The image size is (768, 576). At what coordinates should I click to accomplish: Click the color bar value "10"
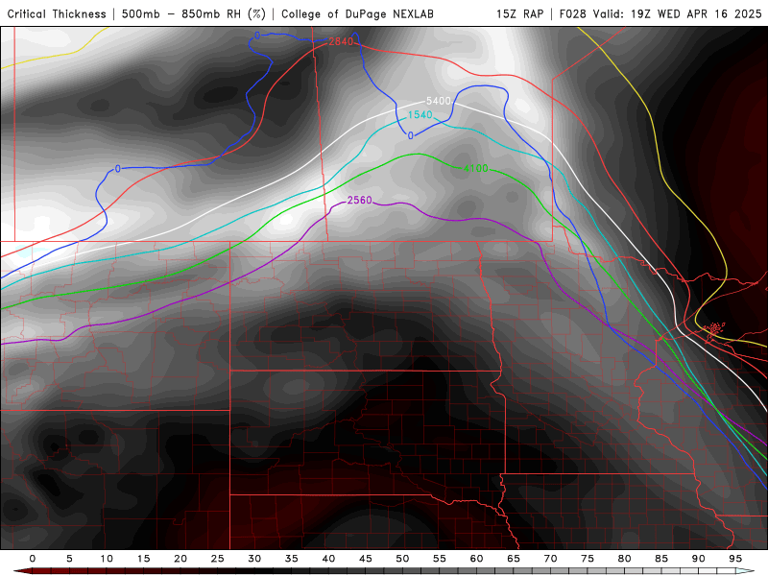coord(107,559)
